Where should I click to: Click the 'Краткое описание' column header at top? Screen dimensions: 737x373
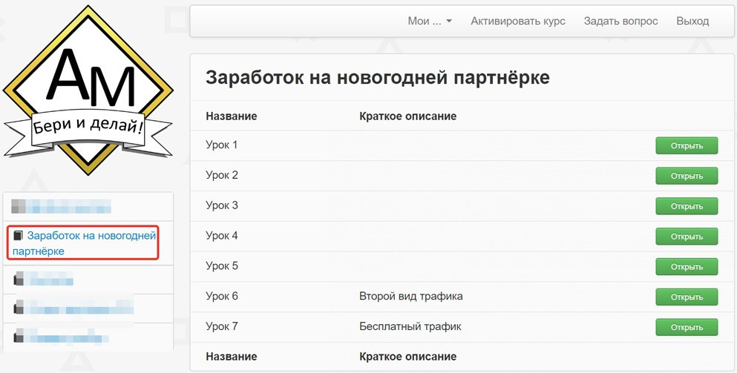pos(407,116)
